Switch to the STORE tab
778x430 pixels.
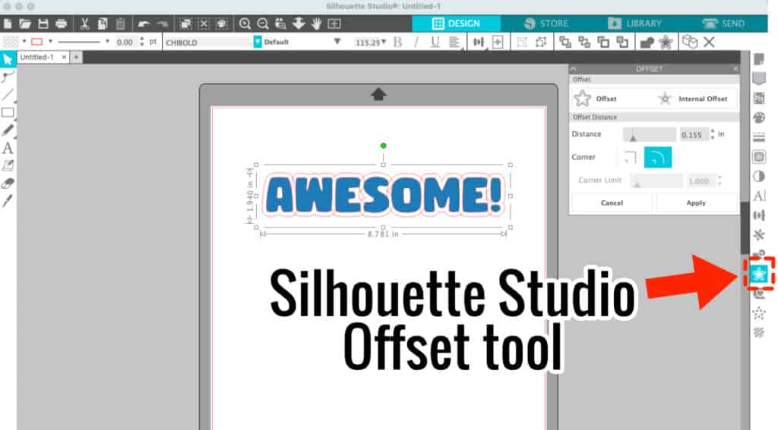[x=546, y=24]
